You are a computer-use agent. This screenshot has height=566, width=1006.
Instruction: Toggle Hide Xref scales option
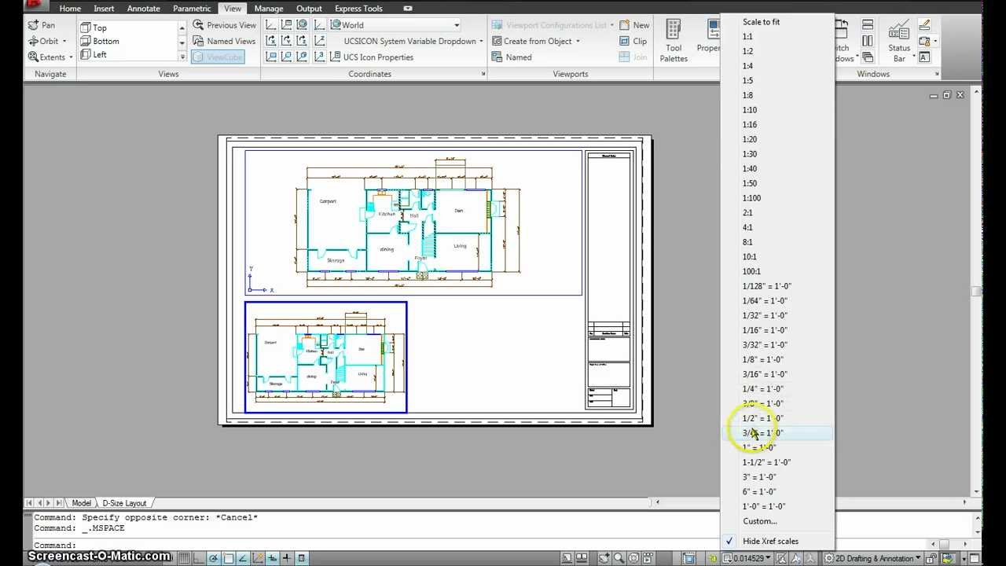777,541
